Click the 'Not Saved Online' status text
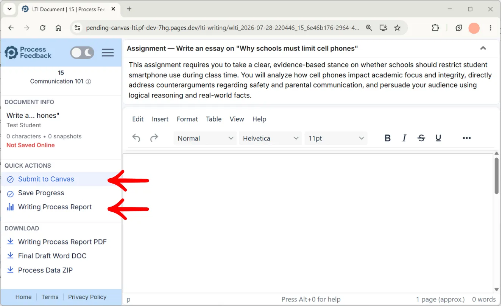 [31, 145]
